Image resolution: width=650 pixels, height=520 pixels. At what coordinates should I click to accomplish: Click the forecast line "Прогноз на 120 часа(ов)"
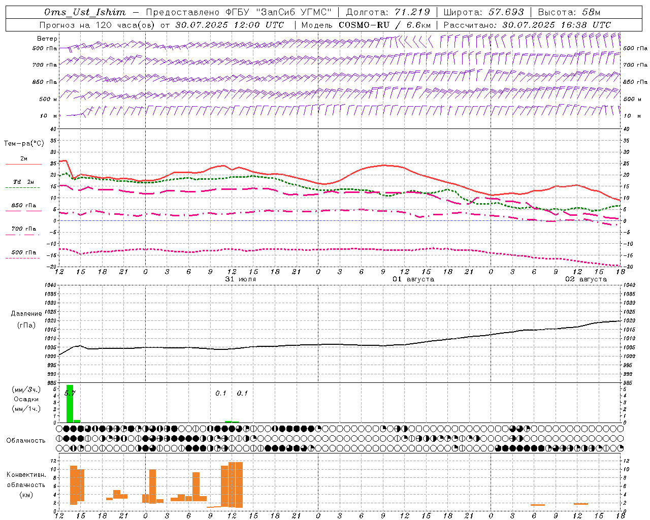point(98,25)
